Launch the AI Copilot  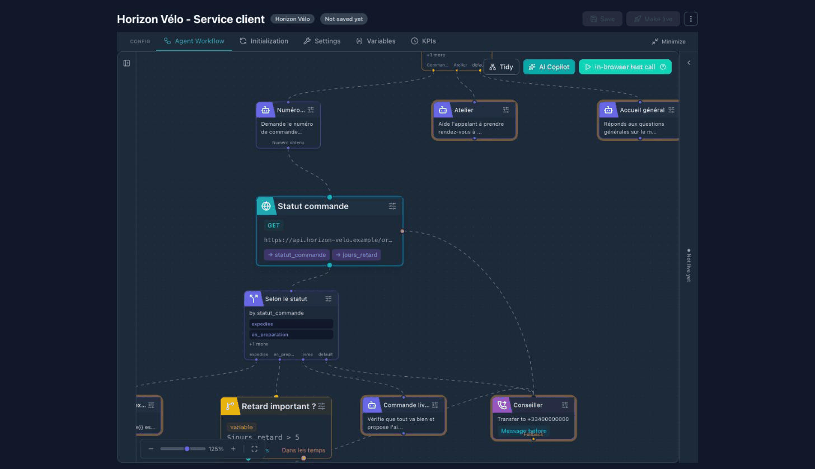coord(549,67)
